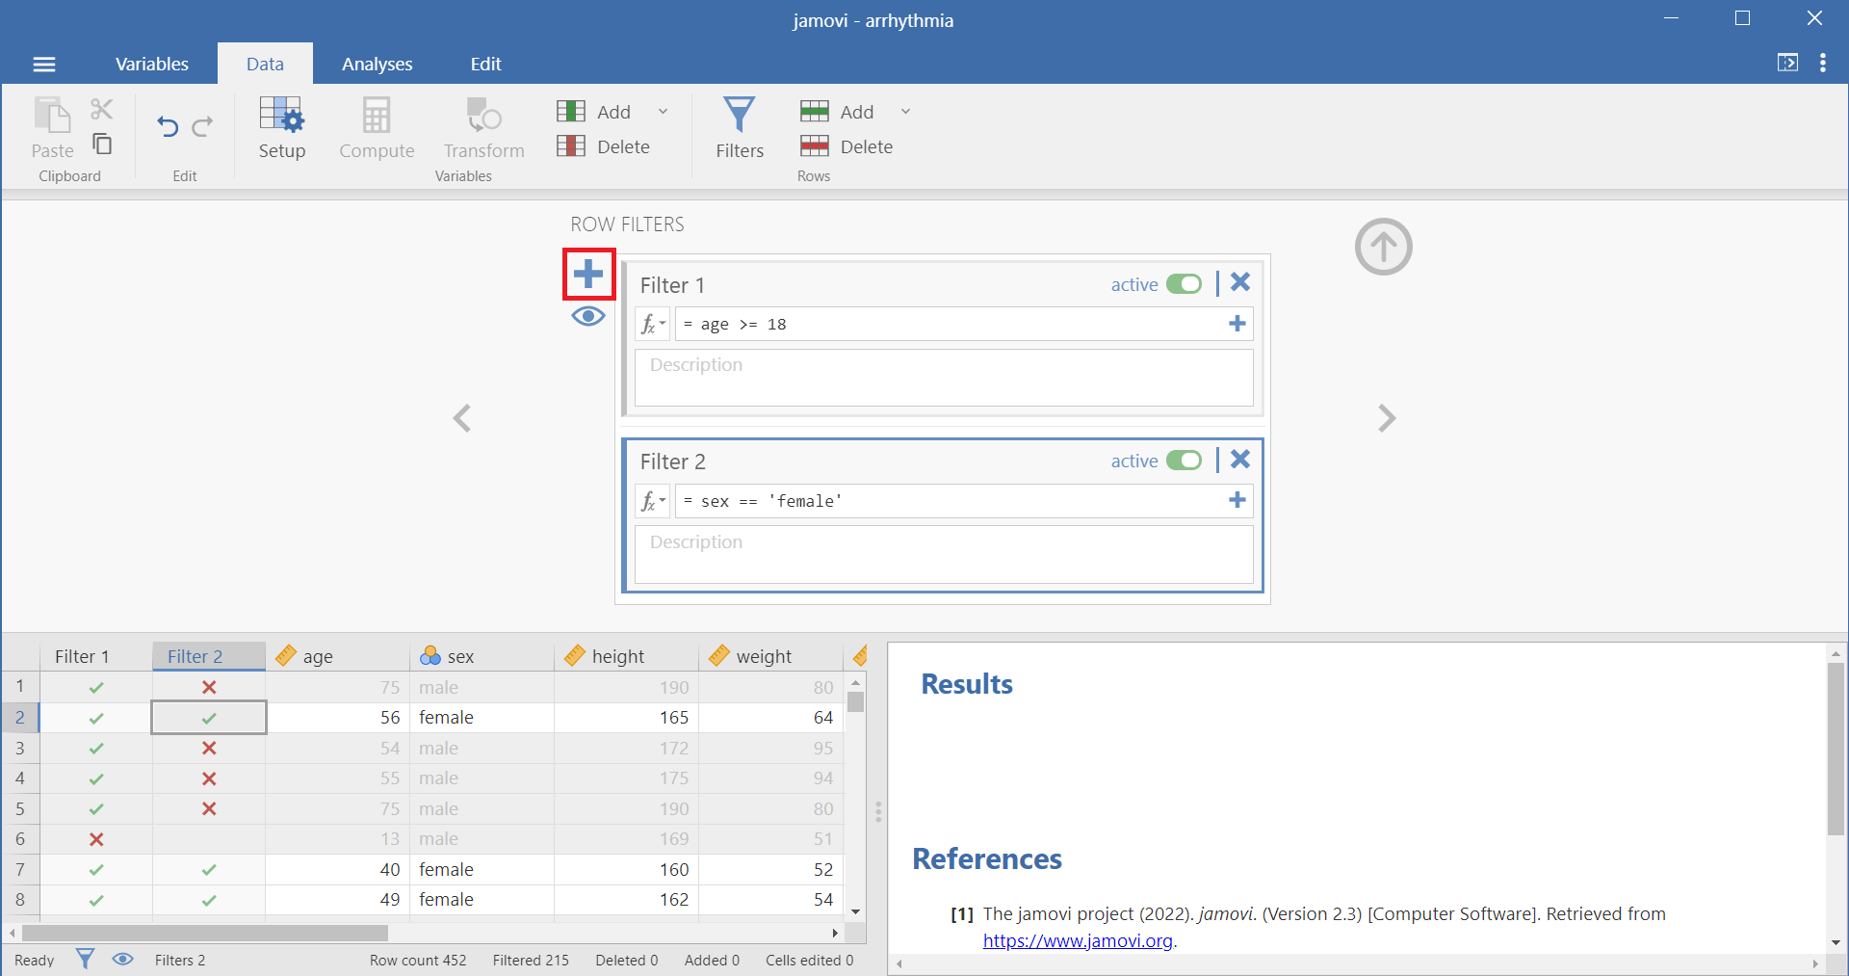
Task: Switch to the Analyses tab
Action: click(377, 65)
